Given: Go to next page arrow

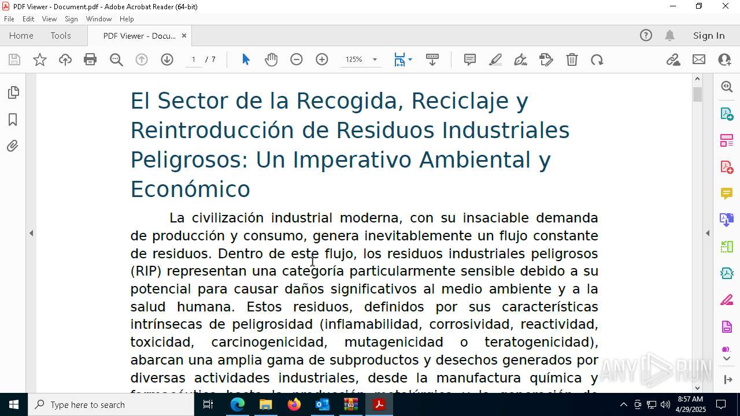Looking at the screenshot, I should [x=167, y=60].
